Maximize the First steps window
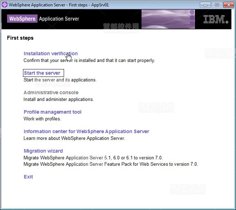 (x=217, y=5)
